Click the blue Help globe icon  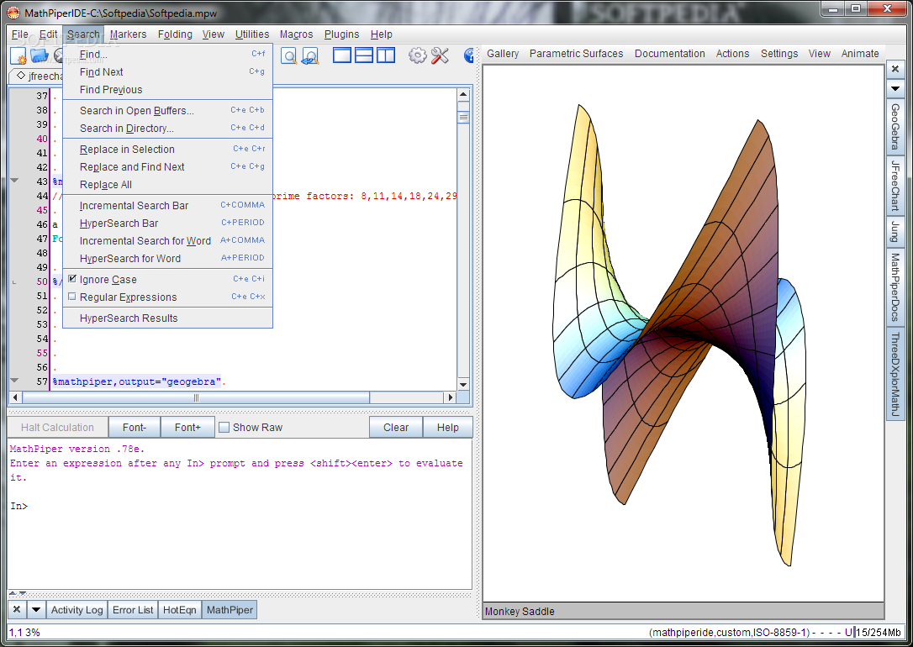point(469,55)
